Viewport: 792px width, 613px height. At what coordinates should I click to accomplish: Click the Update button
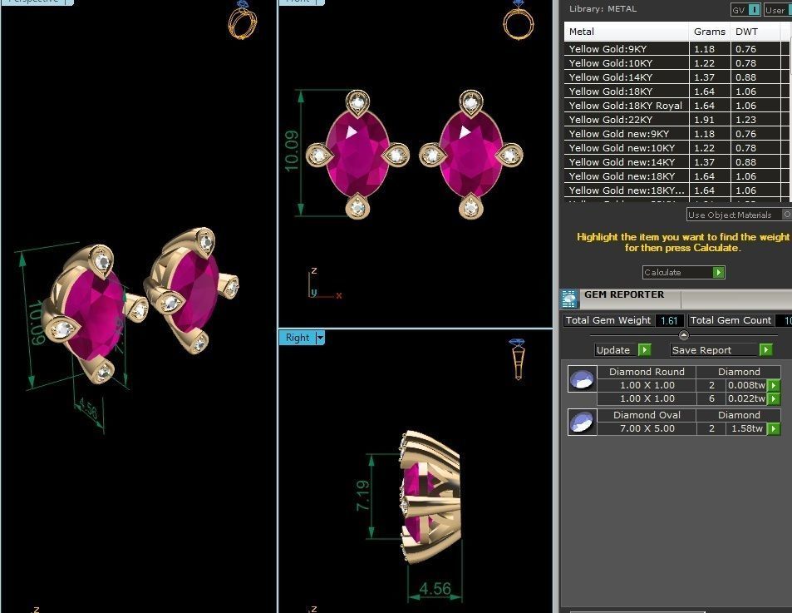point(622,349)
